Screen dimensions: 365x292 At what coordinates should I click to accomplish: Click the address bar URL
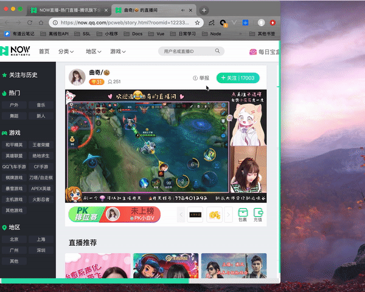[125, 22]
